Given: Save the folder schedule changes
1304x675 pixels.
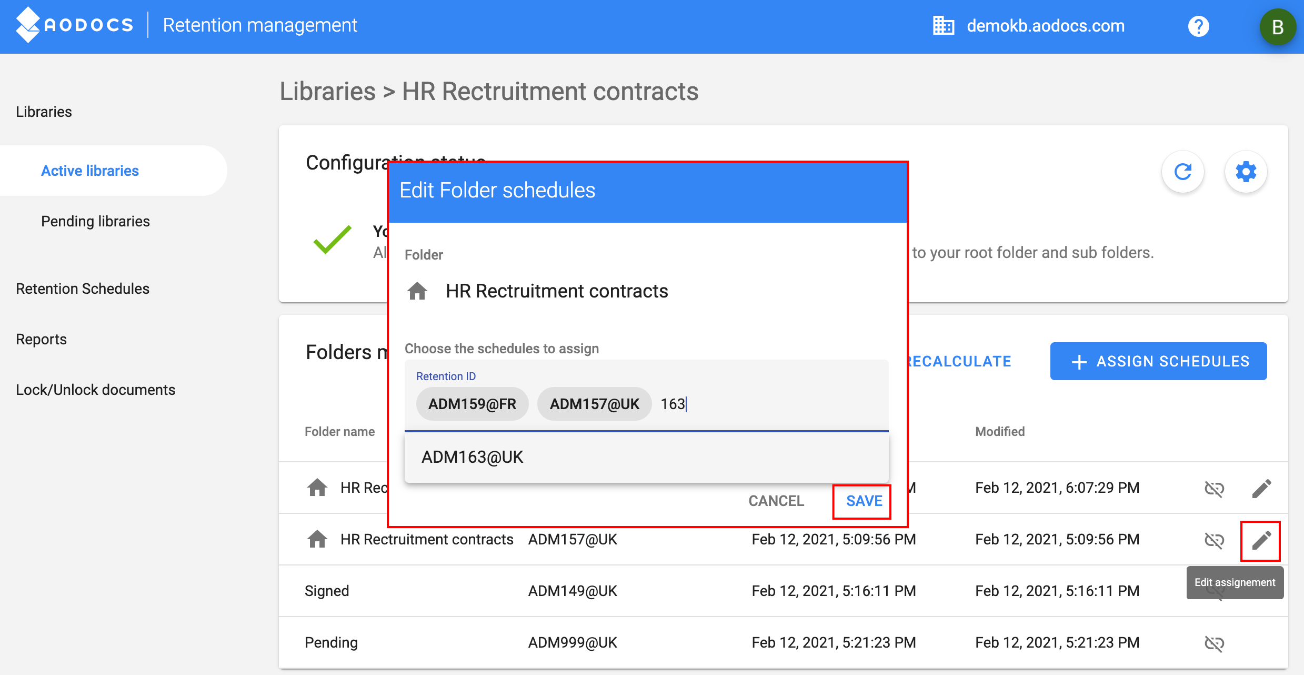Looking at the screenshot, I should tap(861, 501).
